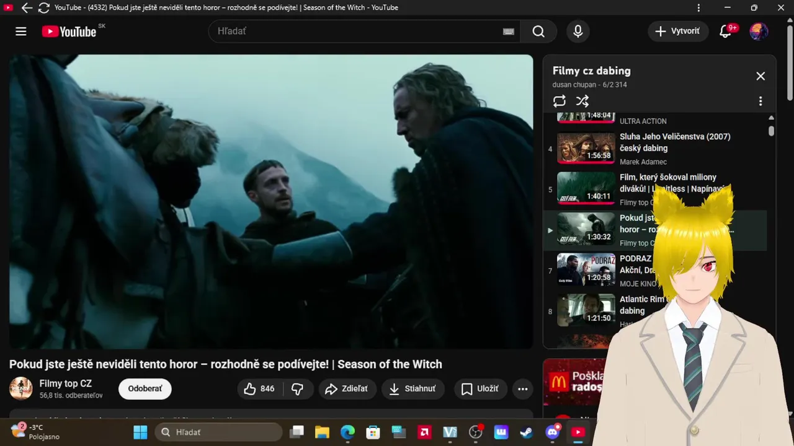
Task: Close the Filmy cz dabing playlist panel
Action: 761,76
